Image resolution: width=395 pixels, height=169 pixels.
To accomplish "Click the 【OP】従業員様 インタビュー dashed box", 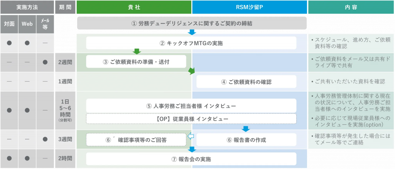I will coord(191,119).
